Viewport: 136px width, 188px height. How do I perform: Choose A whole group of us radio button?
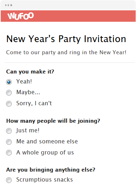point(9,153)
